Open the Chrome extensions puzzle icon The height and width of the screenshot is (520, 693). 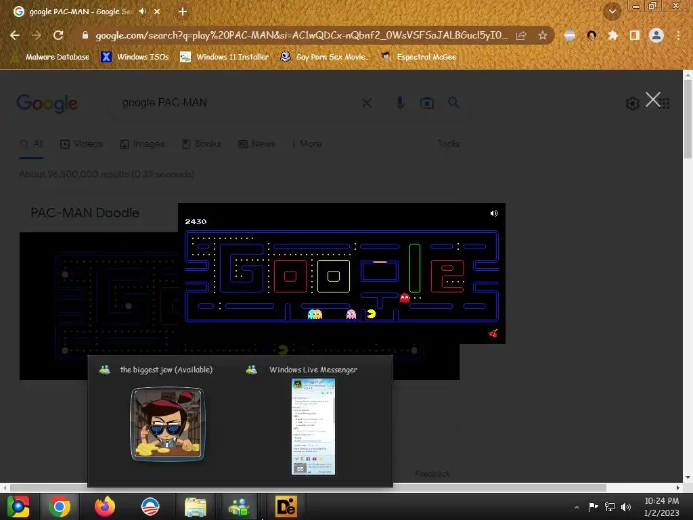[x=612, y=35]
